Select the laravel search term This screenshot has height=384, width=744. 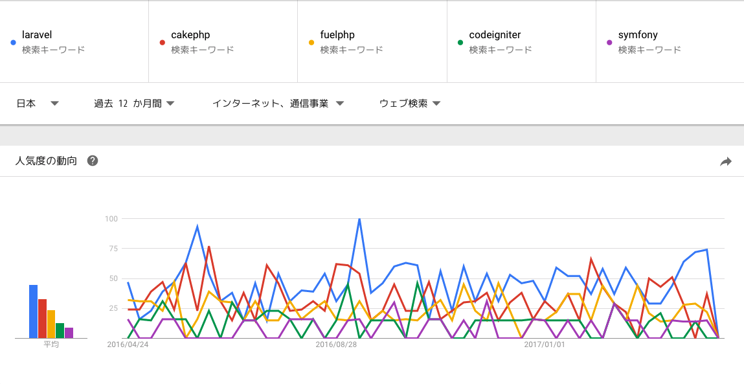click(x=36, y=35)
